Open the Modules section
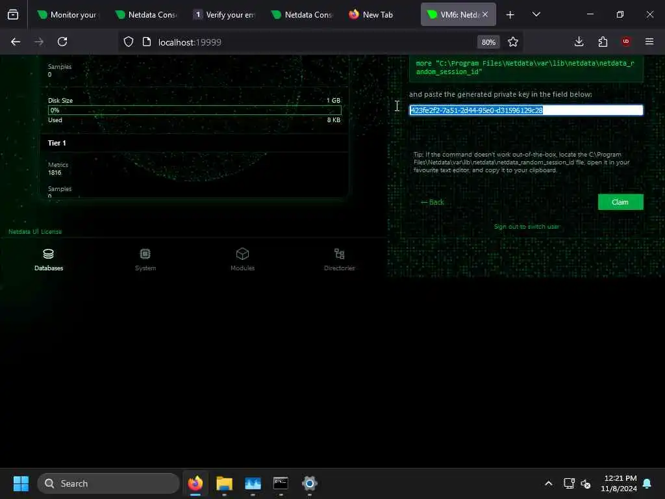 [x=242, y=260]
